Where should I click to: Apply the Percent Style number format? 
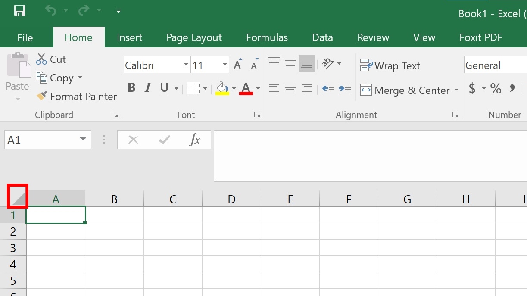click(x=495, y=88)
